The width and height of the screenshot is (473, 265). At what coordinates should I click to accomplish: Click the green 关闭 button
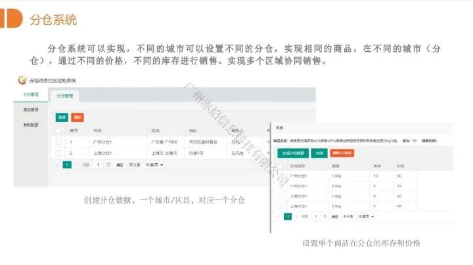click(319, 153)
